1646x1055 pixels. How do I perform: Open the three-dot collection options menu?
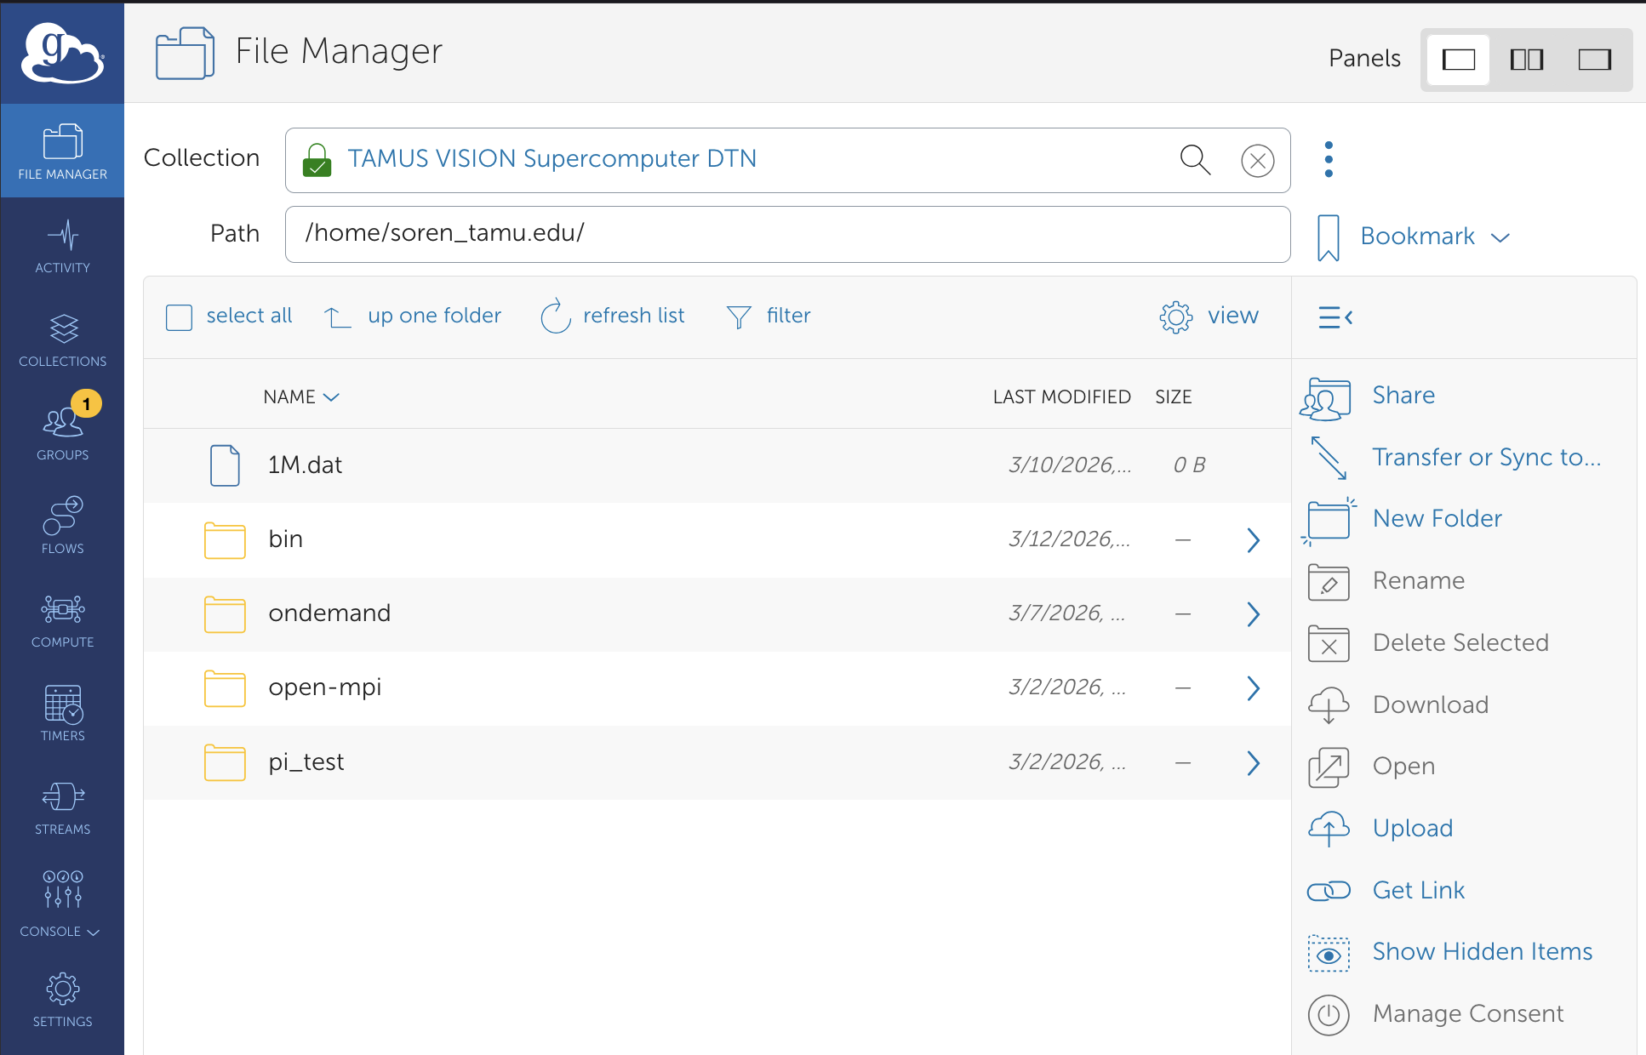click(x=1329, y=159)
